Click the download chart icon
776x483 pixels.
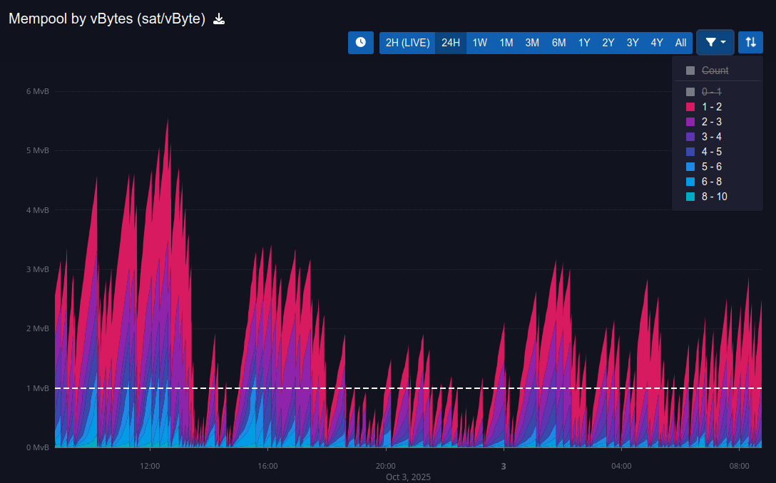coord(220,19)
